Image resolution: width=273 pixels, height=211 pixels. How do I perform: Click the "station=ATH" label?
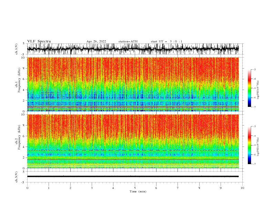click(128, 41)
